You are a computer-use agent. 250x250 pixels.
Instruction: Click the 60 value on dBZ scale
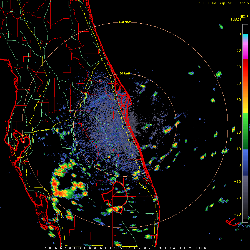coord(239,67)
